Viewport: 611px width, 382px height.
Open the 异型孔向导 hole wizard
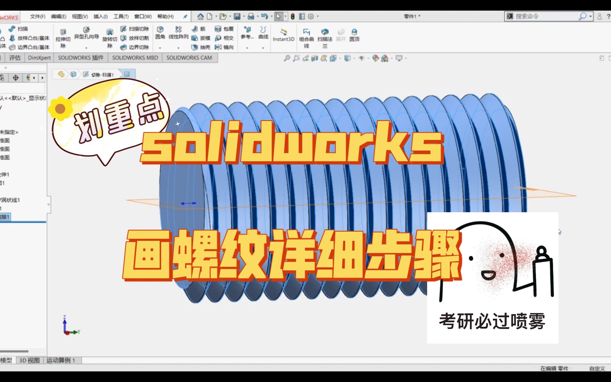(x=86, y=33)
